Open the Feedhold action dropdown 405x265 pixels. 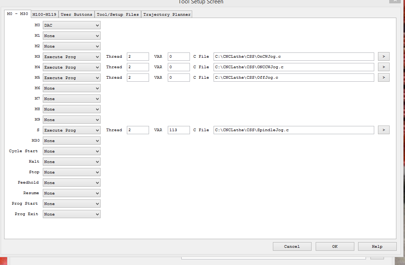(x=71, y=183)
